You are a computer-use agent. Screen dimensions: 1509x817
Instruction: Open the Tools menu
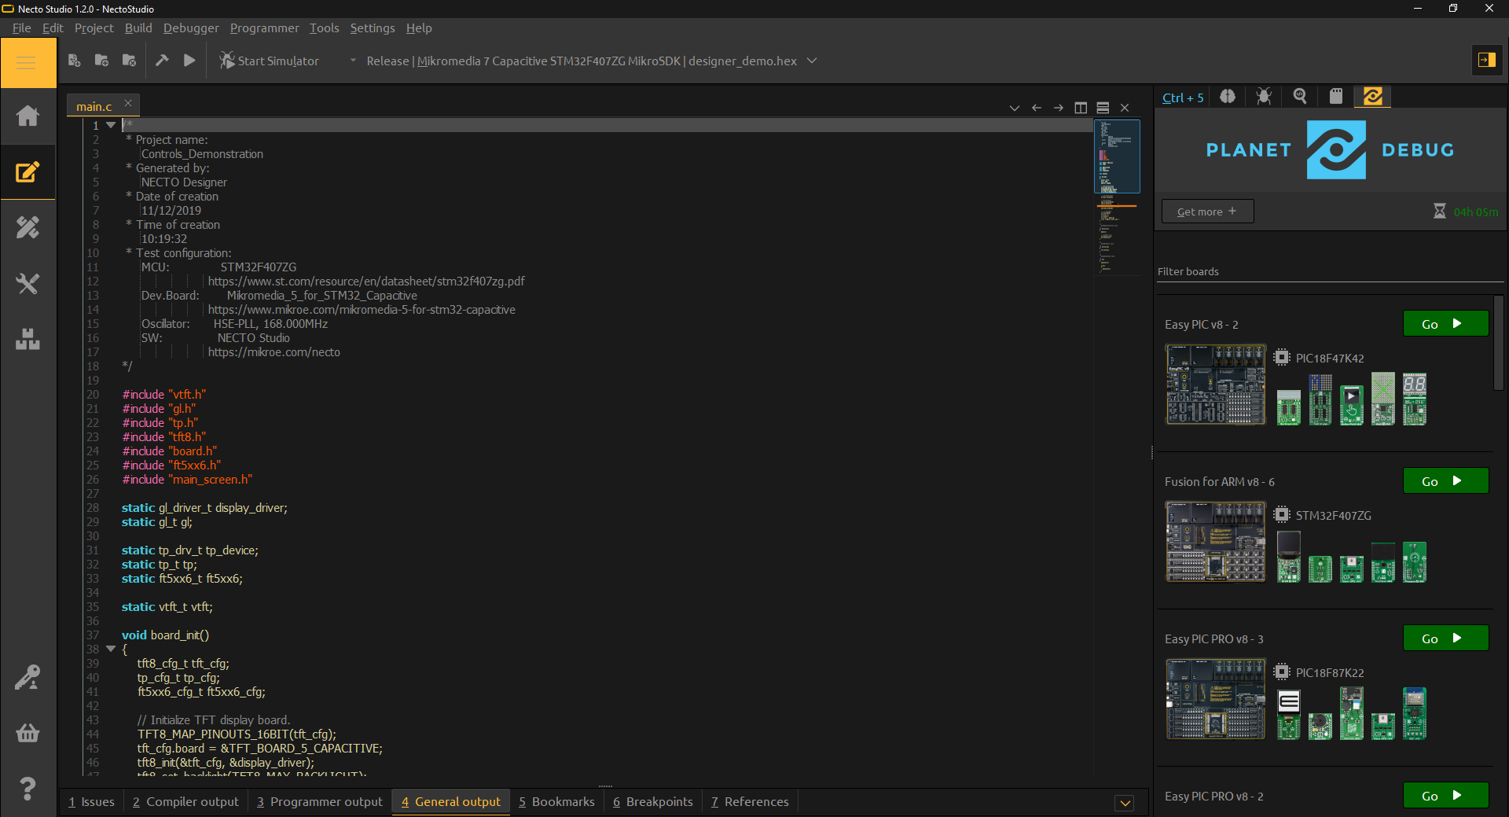click(324, 28)
